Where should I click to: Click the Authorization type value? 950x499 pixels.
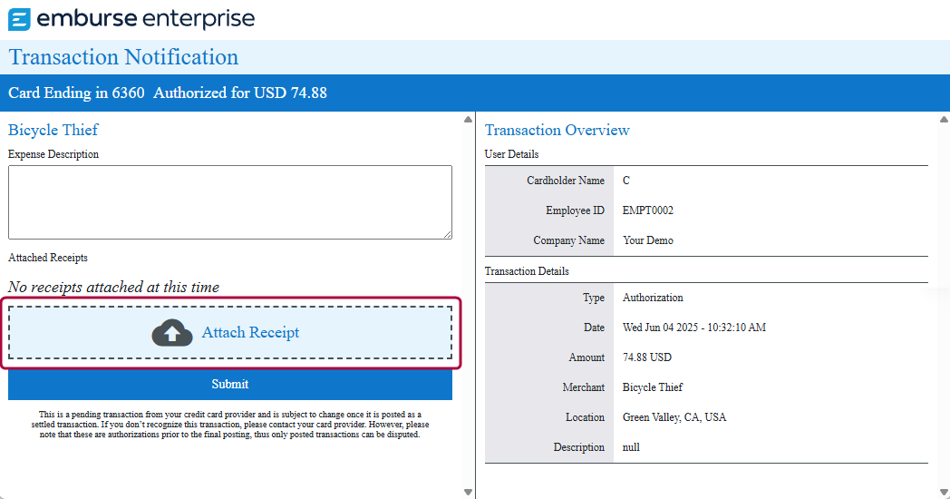click(x=653, y=298)
